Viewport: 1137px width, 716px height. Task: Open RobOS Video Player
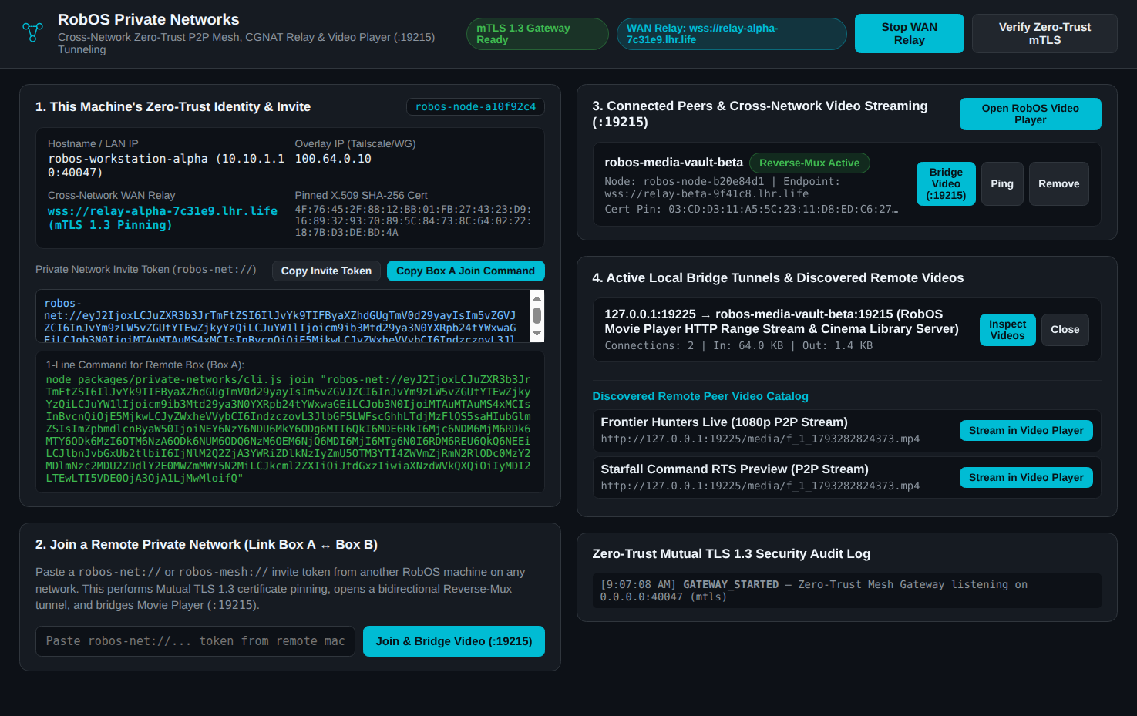1030,114
